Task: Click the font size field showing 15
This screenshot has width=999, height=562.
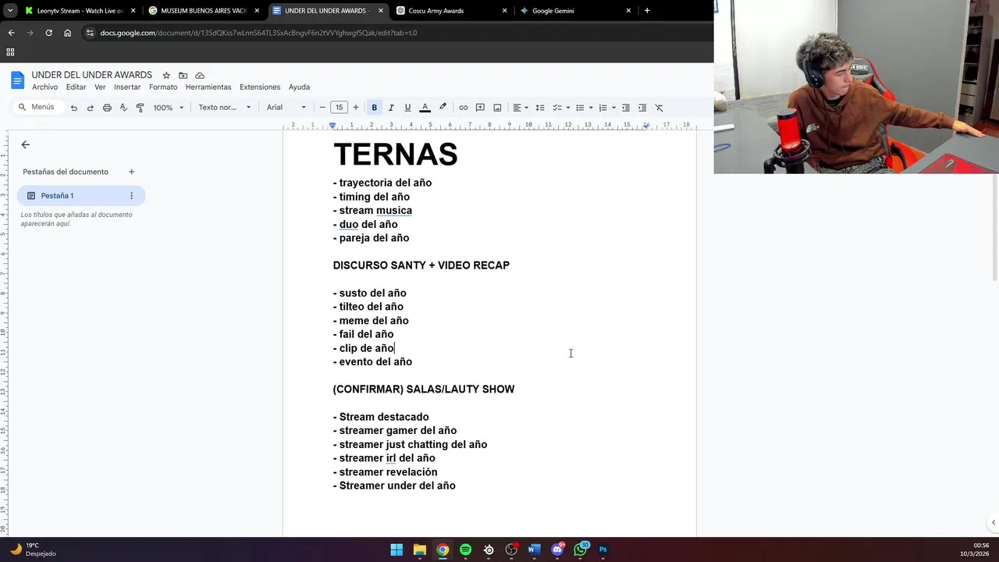Action: [x=339, y=108]
